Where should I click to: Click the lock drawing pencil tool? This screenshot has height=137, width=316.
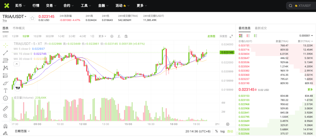[6, 133]
